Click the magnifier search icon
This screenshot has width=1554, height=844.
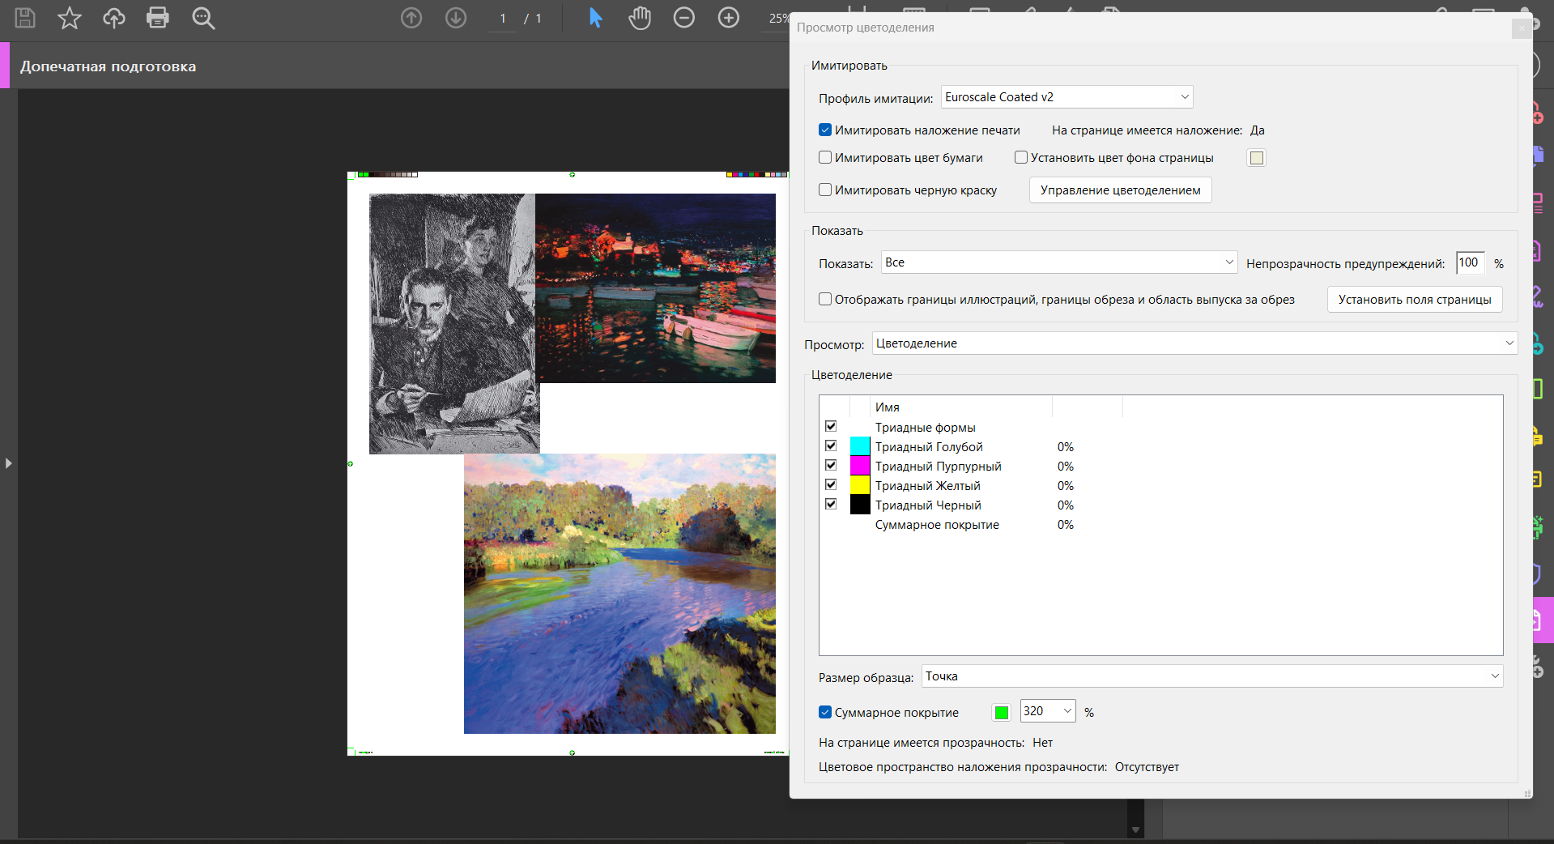[x=203, y=18]
